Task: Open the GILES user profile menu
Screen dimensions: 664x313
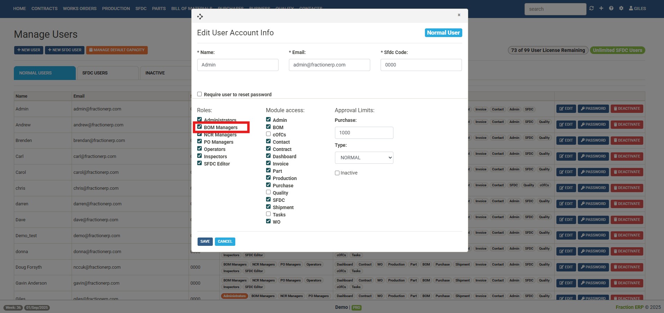Action: 637,8
